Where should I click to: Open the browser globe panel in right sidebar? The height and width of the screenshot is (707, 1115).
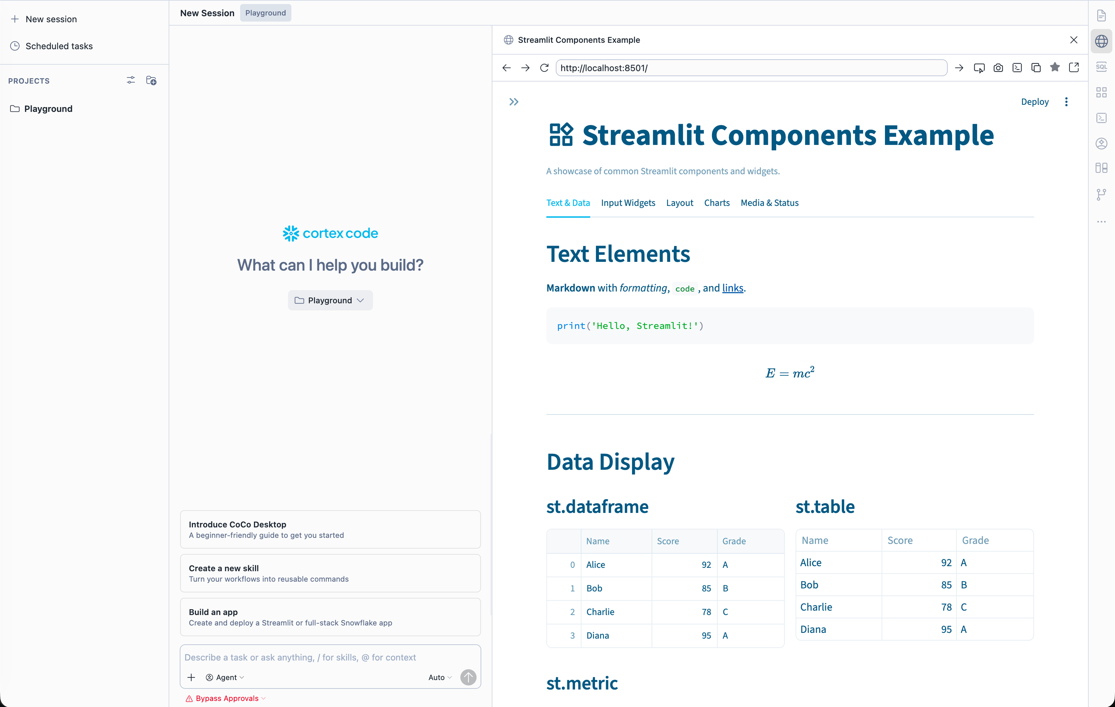coord(1101,41)
